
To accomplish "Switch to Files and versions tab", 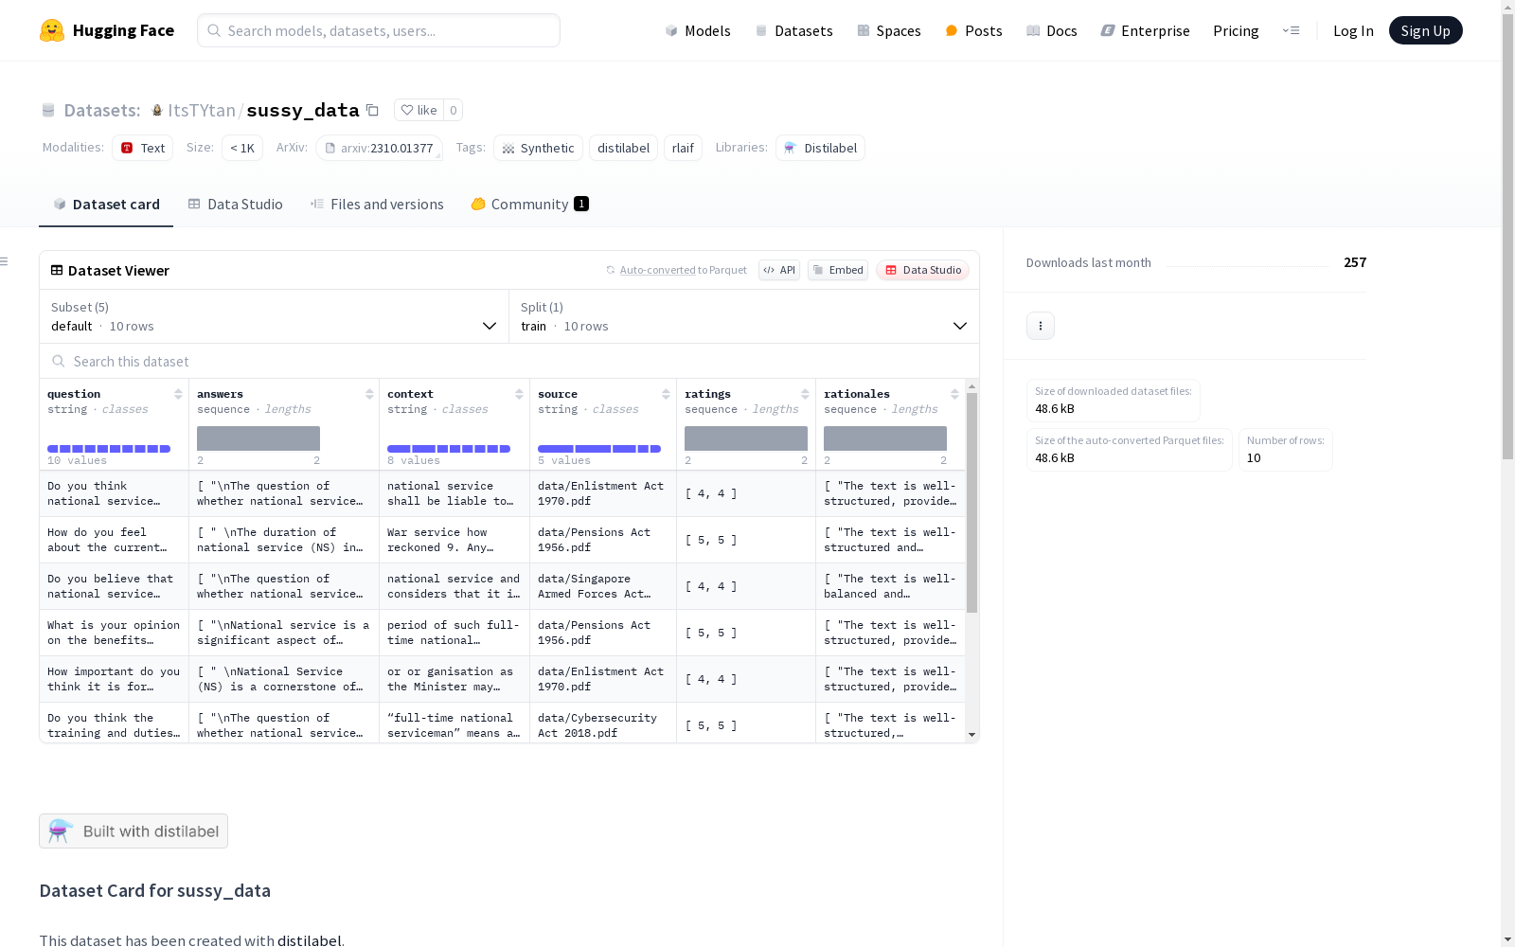I will [377, 204].
